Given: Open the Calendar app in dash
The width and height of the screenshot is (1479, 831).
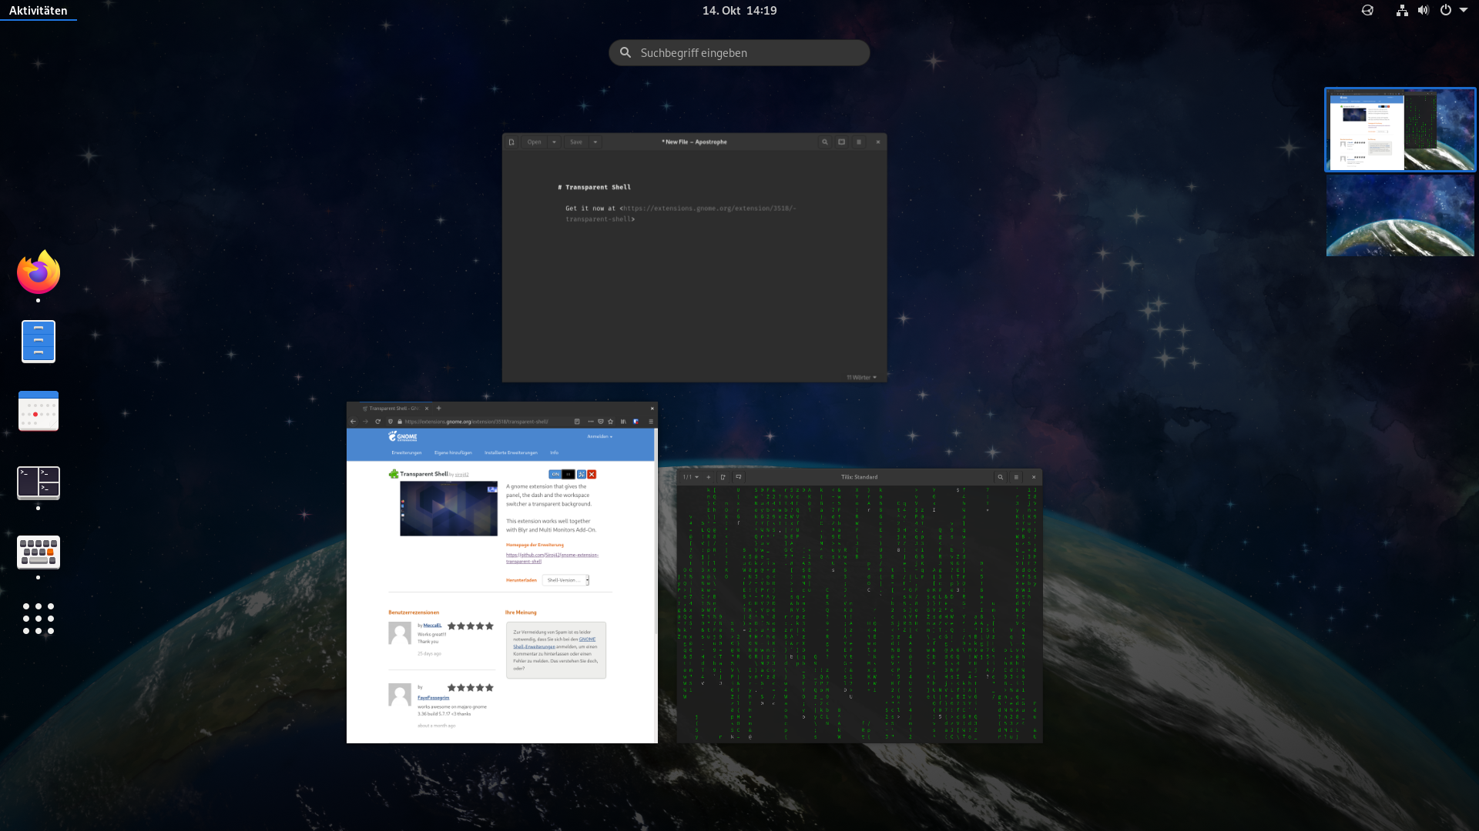Looking at the screenshot, I should 39,410.
